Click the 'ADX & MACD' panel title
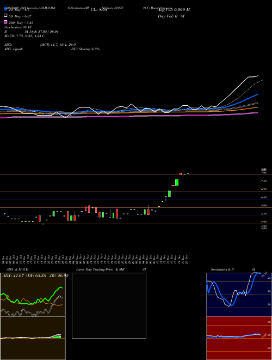 click(x=17, y=269)
